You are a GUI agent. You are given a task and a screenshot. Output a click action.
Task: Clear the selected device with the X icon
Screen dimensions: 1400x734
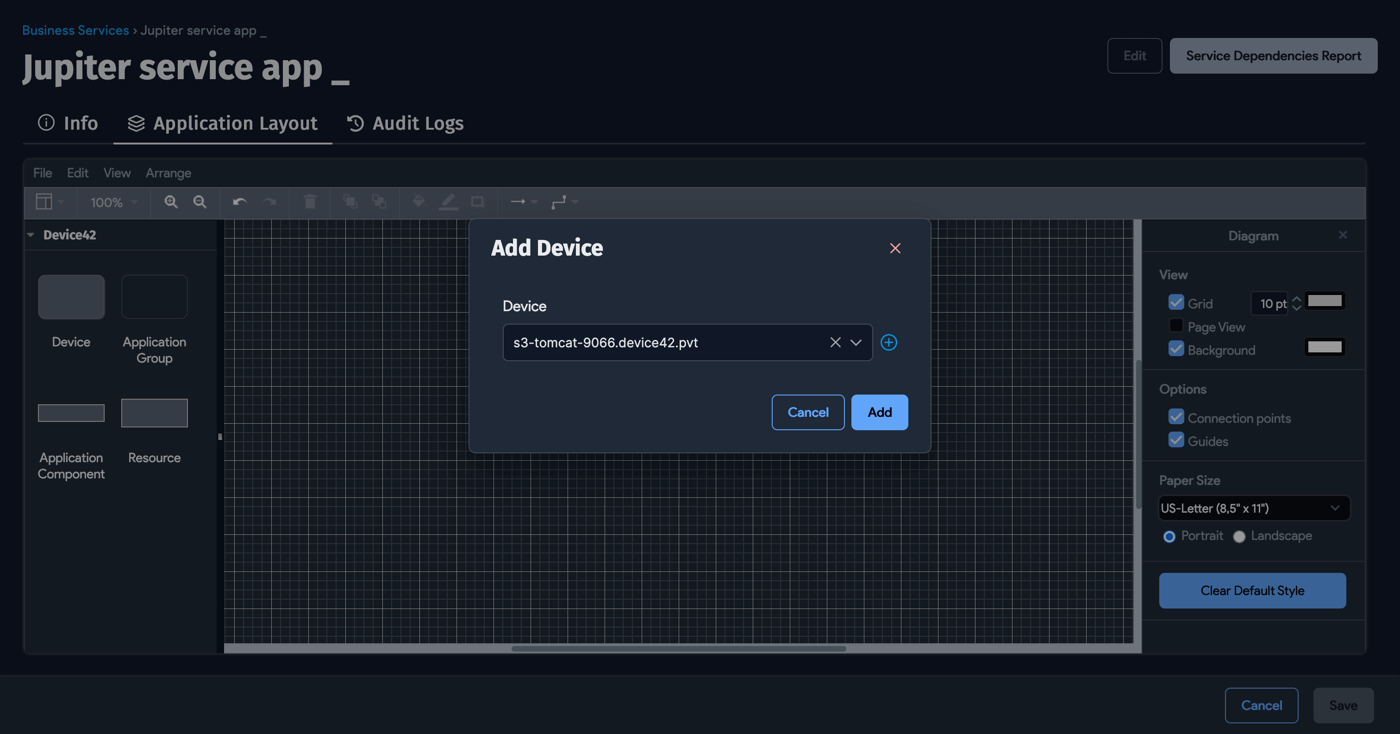(835, 342)
